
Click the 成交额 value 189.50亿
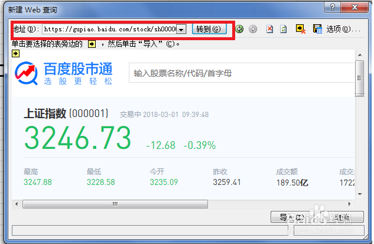292,183
